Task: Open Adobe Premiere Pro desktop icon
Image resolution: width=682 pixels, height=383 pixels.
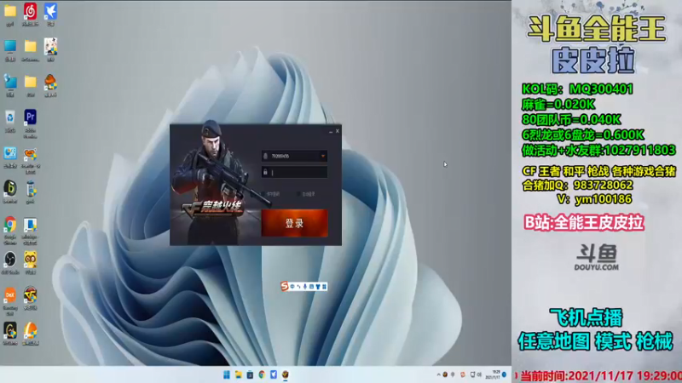Action: [30, 117]
